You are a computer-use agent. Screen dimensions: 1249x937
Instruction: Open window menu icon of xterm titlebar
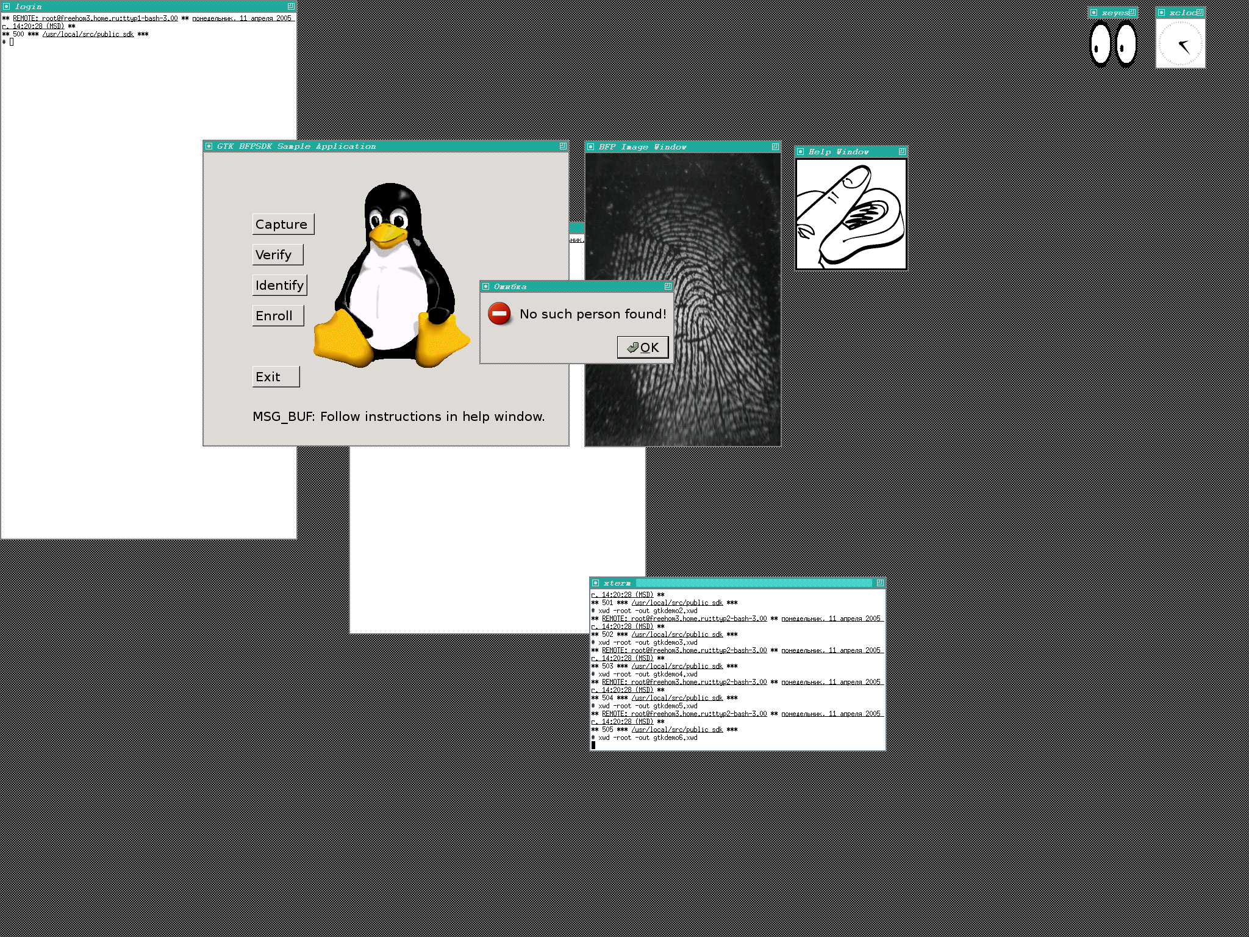[596, 583]
